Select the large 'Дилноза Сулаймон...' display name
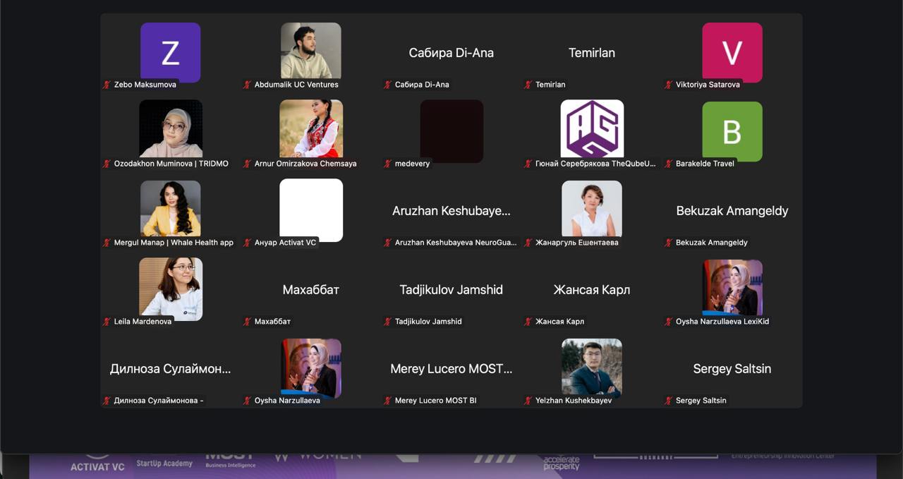Image resolution: width=903 pixels, height=479 pixels. tap(171, 369)
